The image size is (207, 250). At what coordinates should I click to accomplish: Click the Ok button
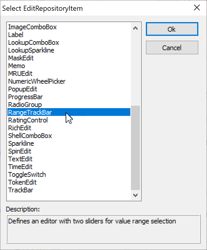click(x=172, y=29)
